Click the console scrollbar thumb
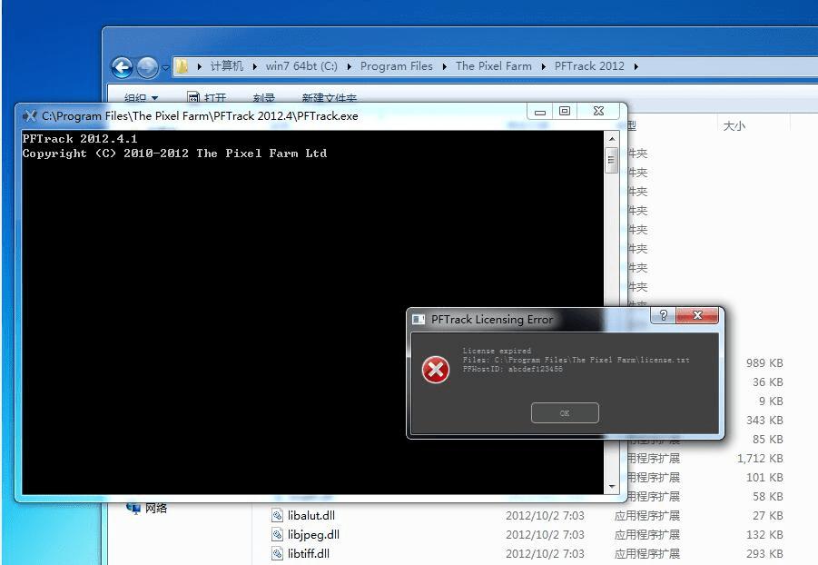818x565 pixels. click(611, 160)
